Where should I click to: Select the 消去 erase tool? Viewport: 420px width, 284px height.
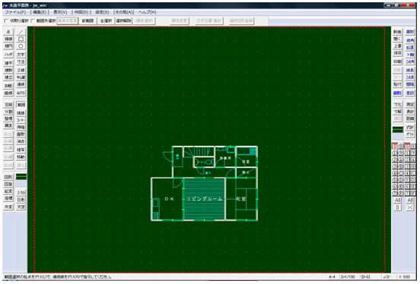tap(21, 141)
